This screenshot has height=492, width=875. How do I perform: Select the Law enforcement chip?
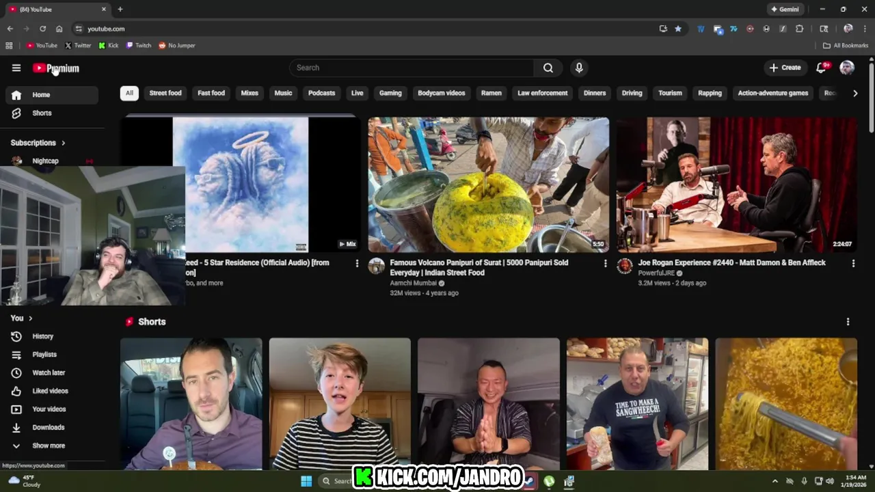pyautogui.click(x=543, y=93)
